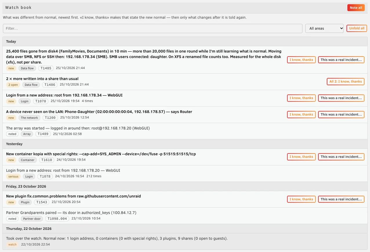This screenshot has height=252, width=370.
Task: Mark fix.common.problems plugin as real incident
Action: (341, 199)
